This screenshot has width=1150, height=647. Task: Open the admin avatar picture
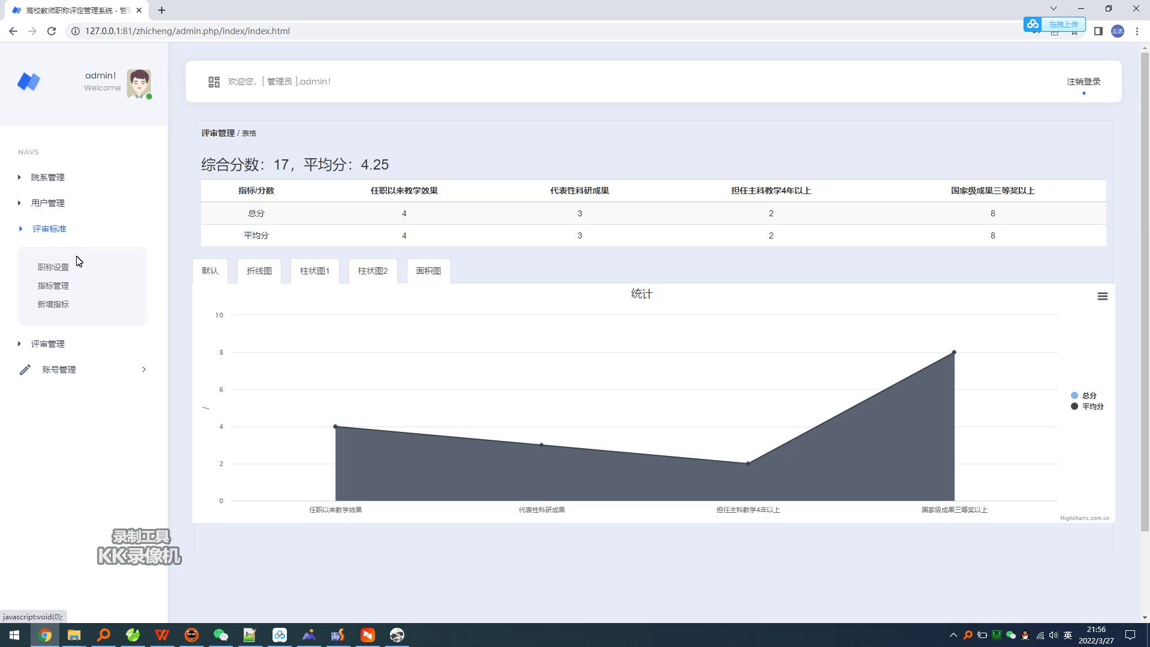(x=139, y=83)
